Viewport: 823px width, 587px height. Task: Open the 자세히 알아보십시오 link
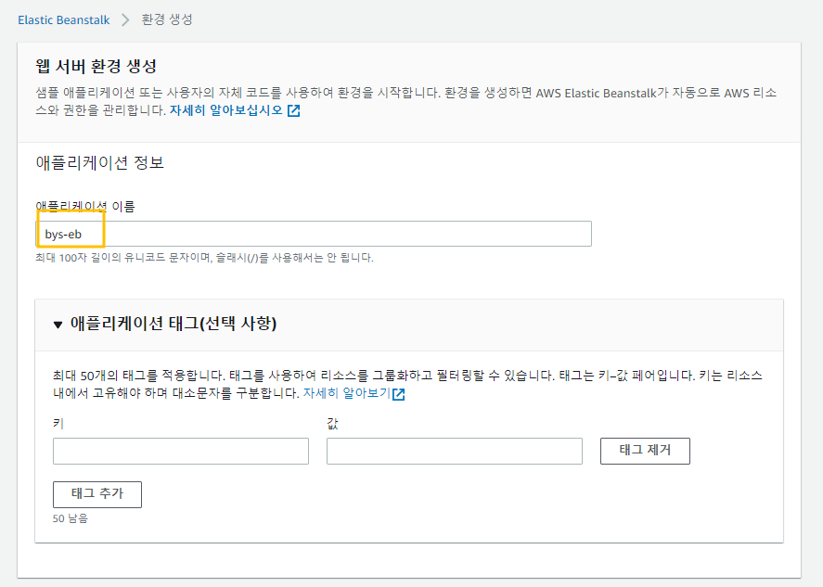(225, 110)
